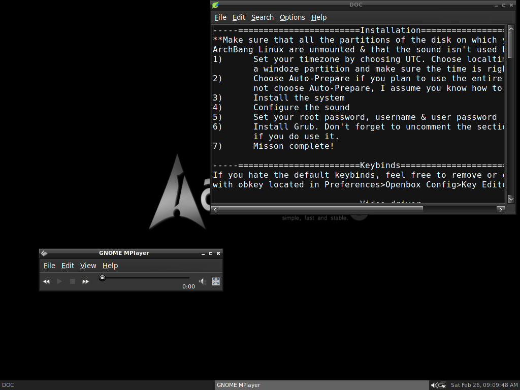Click the 'Install the system' line
This screenshot has height=390, width=520.
point(299,98)
